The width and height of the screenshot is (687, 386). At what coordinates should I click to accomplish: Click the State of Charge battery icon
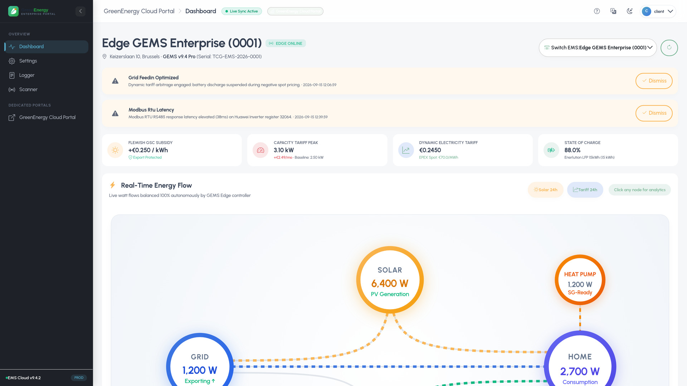[x=551, y=150]
